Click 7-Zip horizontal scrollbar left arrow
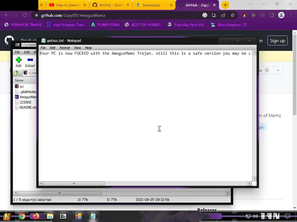The height and width of the screenshot is (222, 297). [x=16, y=193]
